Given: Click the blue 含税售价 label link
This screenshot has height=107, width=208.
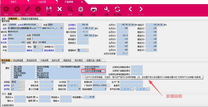Looking at the screenshot, I should (72, 25).
